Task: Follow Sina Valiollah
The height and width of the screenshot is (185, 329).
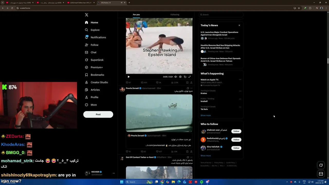Action: coord(236,148)
